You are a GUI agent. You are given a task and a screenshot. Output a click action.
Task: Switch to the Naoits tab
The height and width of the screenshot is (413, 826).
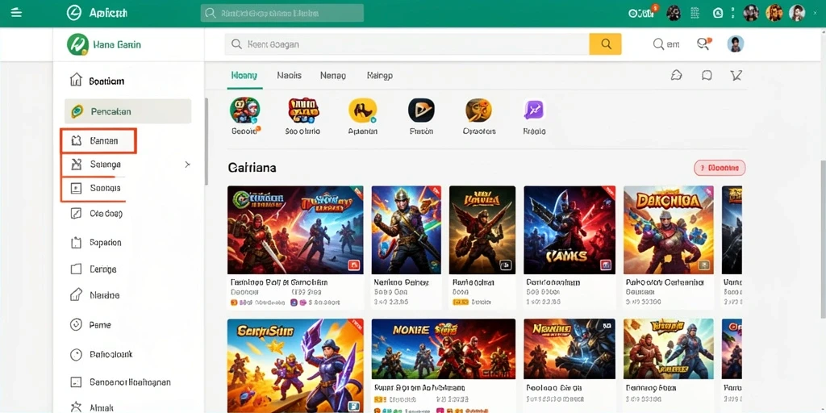[290, 75]
